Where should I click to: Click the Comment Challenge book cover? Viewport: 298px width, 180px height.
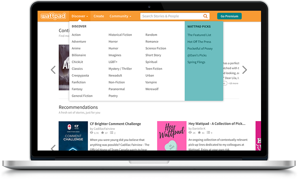(x=73, y=136)
